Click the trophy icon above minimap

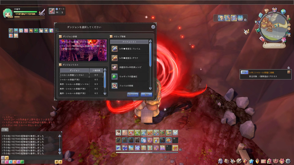(266, 11)
